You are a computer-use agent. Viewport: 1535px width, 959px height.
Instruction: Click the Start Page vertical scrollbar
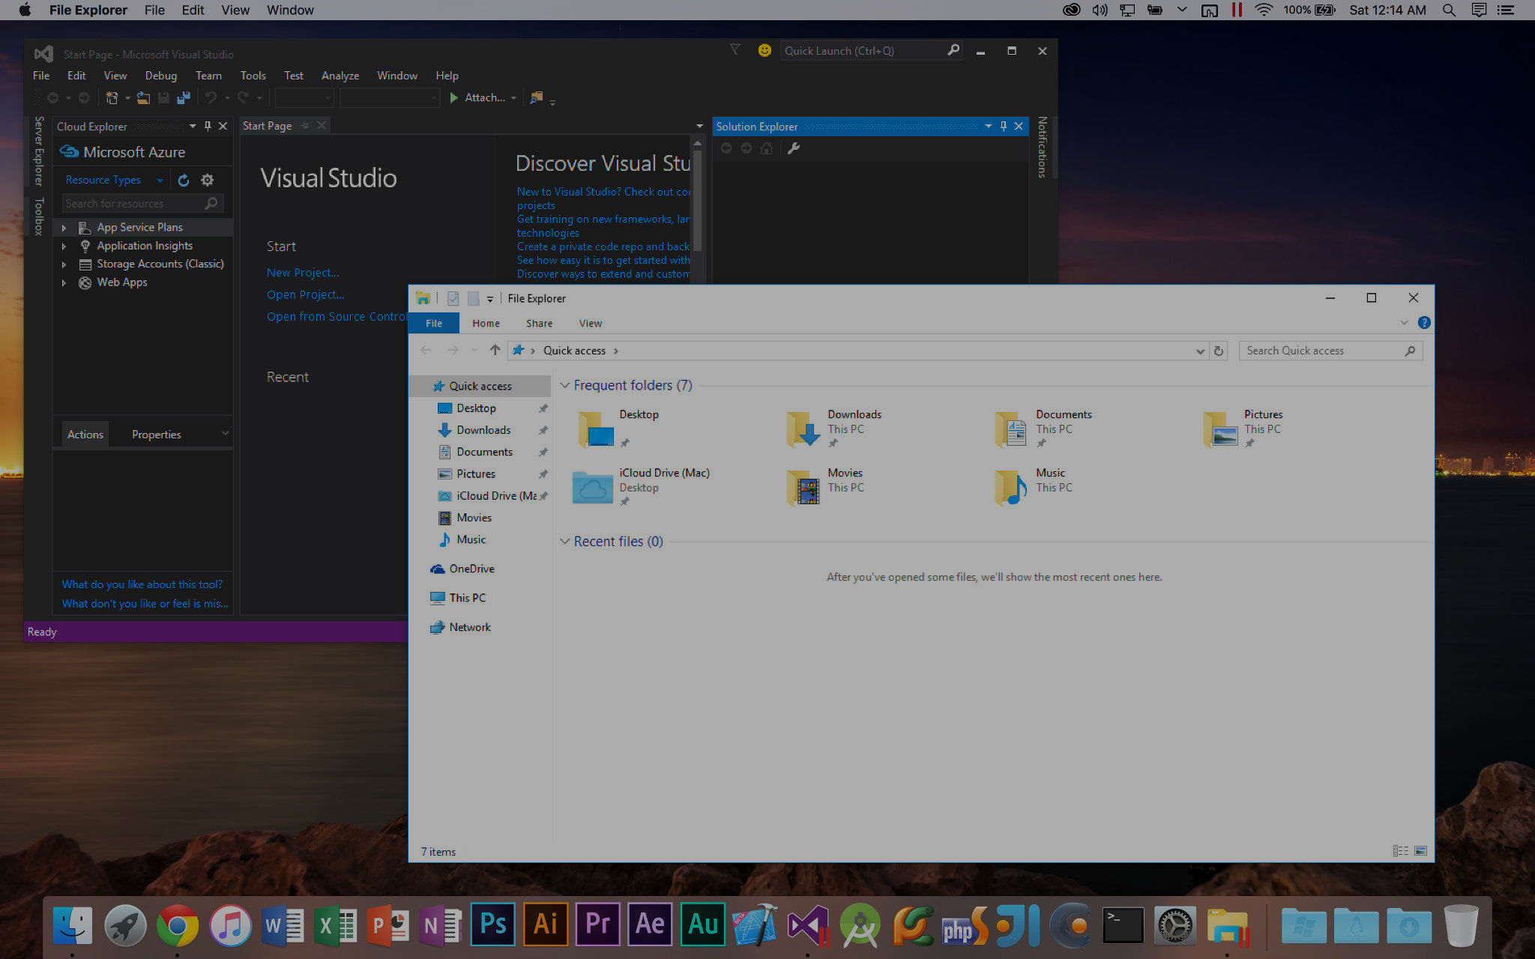[697, 202]
